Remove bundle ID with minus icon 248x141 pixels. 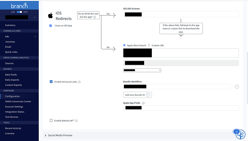click(x=237, y=87)
